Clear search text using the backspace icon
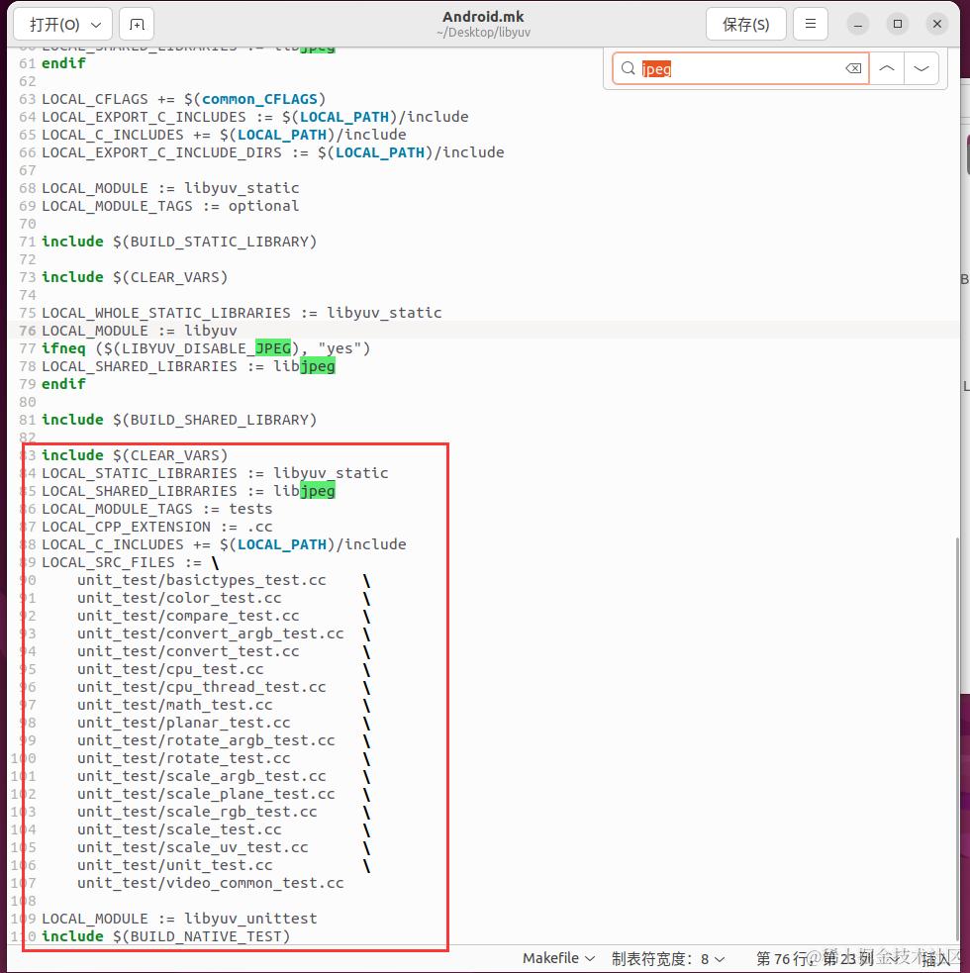Screen dimensions: 970x973 tap(852, 68)
